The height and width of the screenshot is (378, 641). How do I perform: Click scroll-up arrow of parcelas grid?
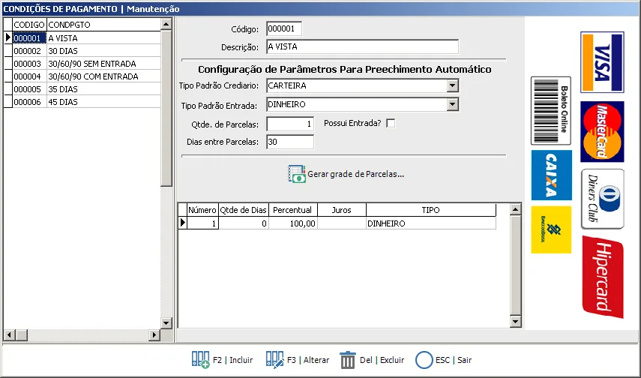[516, 209]
